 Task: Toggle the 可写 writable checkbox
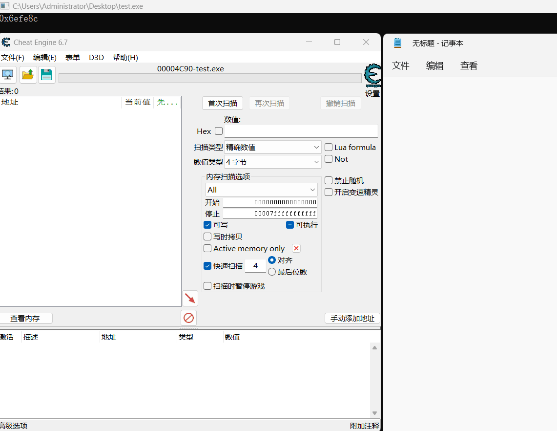click(207, 225)
